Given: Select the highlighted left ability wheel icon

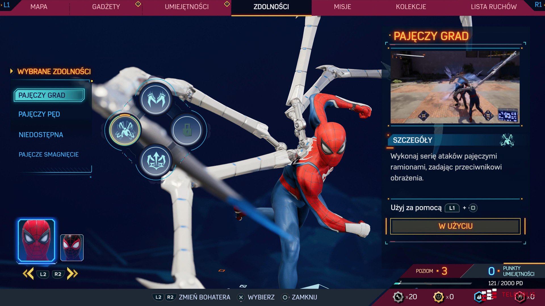Looking at the screenshot, I should (125, 130).
